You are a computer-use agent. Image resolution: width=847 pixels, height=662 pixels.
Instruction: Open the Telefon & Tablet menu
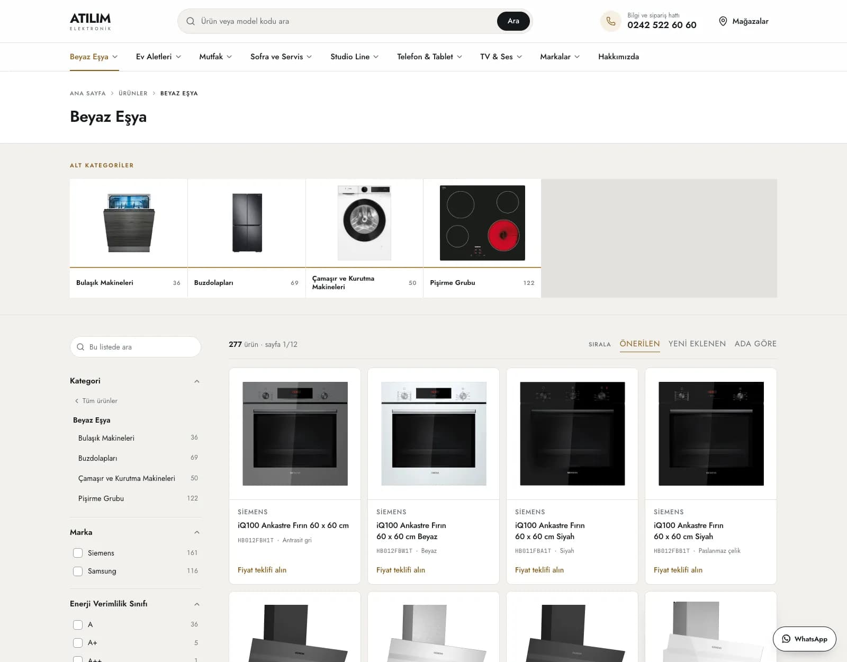(x=429, y=57)
